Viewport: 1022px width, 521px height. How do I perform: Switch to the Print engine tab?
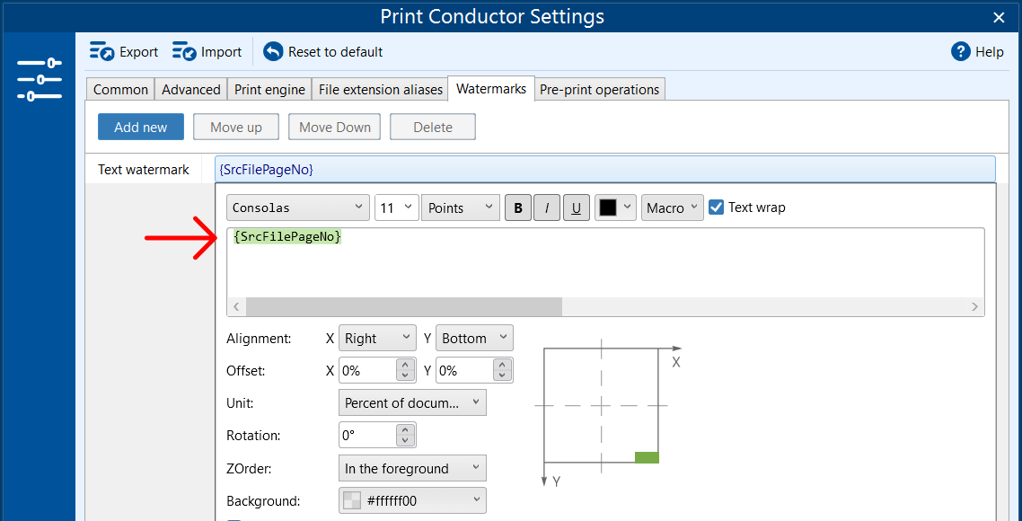point(269,89)
